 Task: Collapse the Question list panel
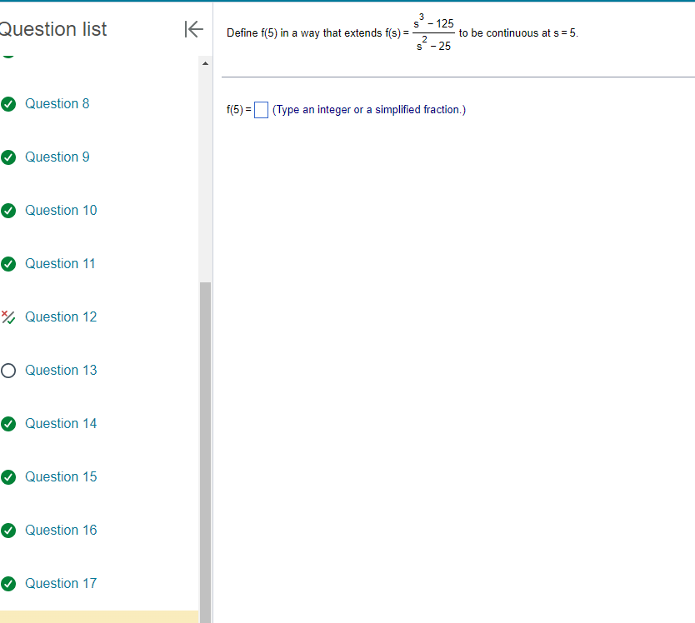(x=193, y=28)
